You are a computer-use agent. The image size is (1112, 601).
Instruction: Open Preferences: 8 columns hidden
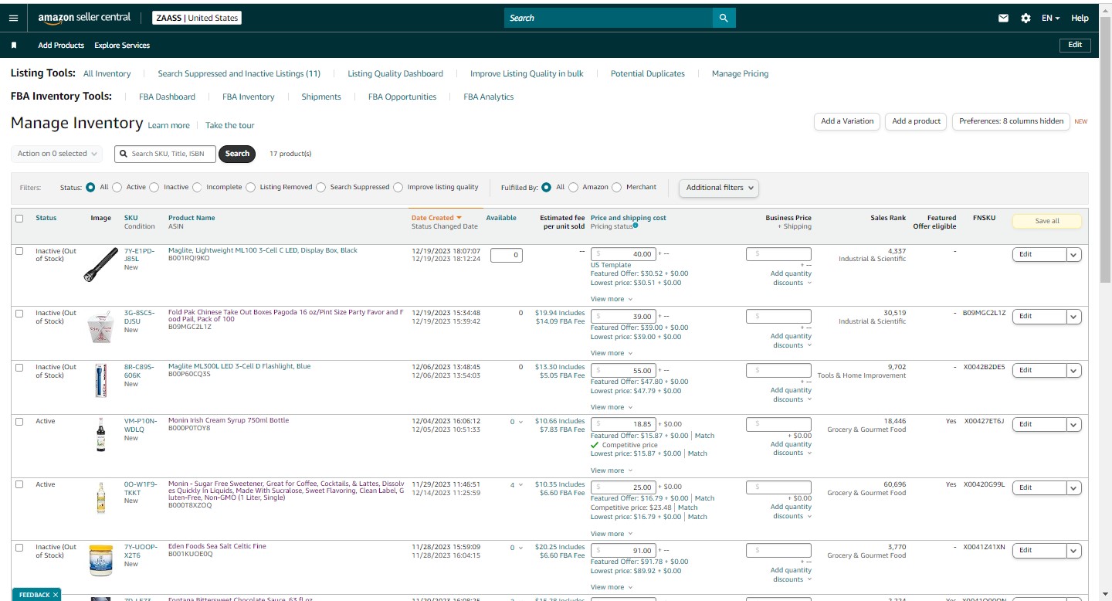pyautogui.click(x=1012, y=121)
